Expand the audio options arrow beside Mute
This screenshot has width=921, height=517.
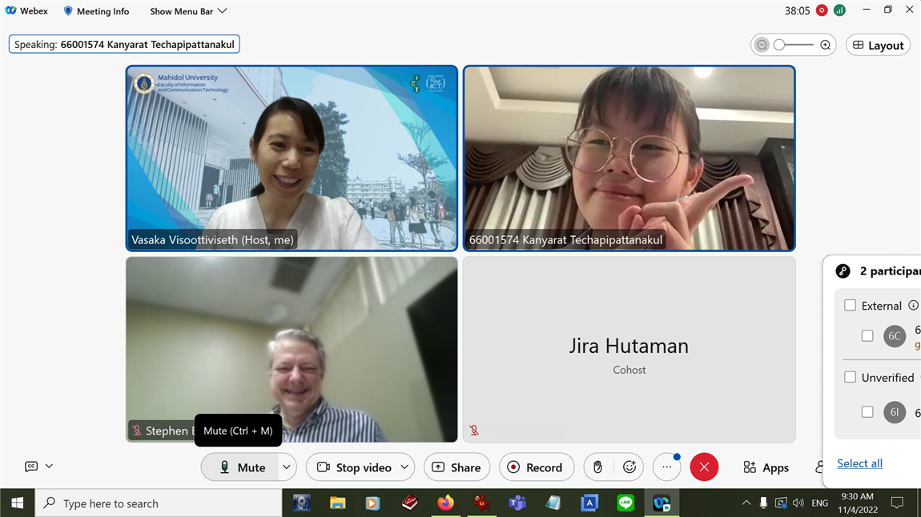tap(286, 467)
